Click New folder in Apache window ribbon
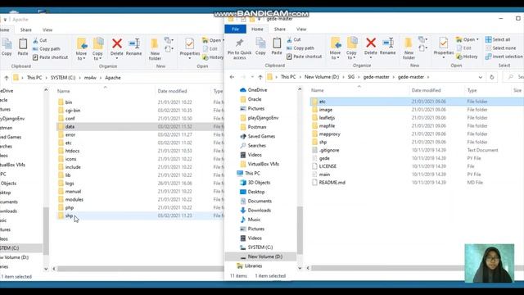Image resolution: width=524 pixels, height=295 pixels. (155, 49)
